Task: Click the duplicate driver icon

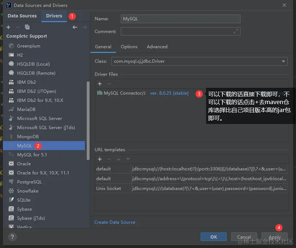Action: [x=27, y=27]
